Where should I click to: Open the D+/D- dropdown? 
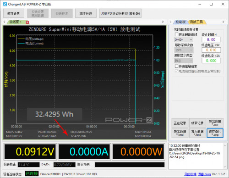pos(184,39)
